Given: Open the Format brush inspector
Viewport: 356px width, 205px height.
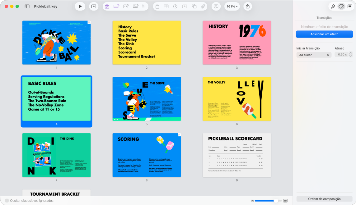Looking at the screenshot, I should [x=333, y=6].
